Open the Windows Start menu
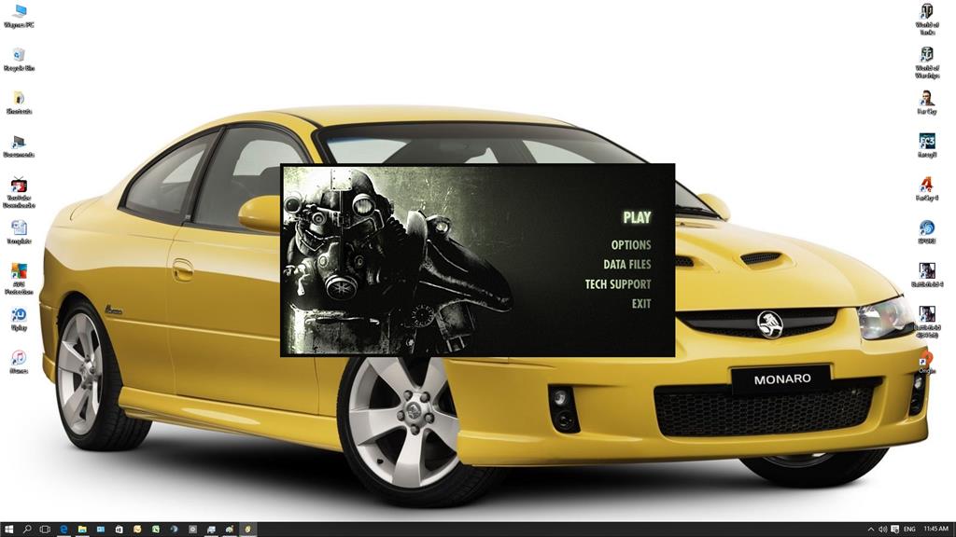The image size is (956, 537). pos(8,530)
